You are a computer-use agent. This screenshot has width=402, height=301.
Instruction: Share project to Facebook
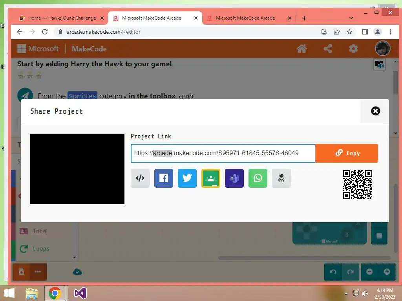pyautogui.click(x=164, y=178)
